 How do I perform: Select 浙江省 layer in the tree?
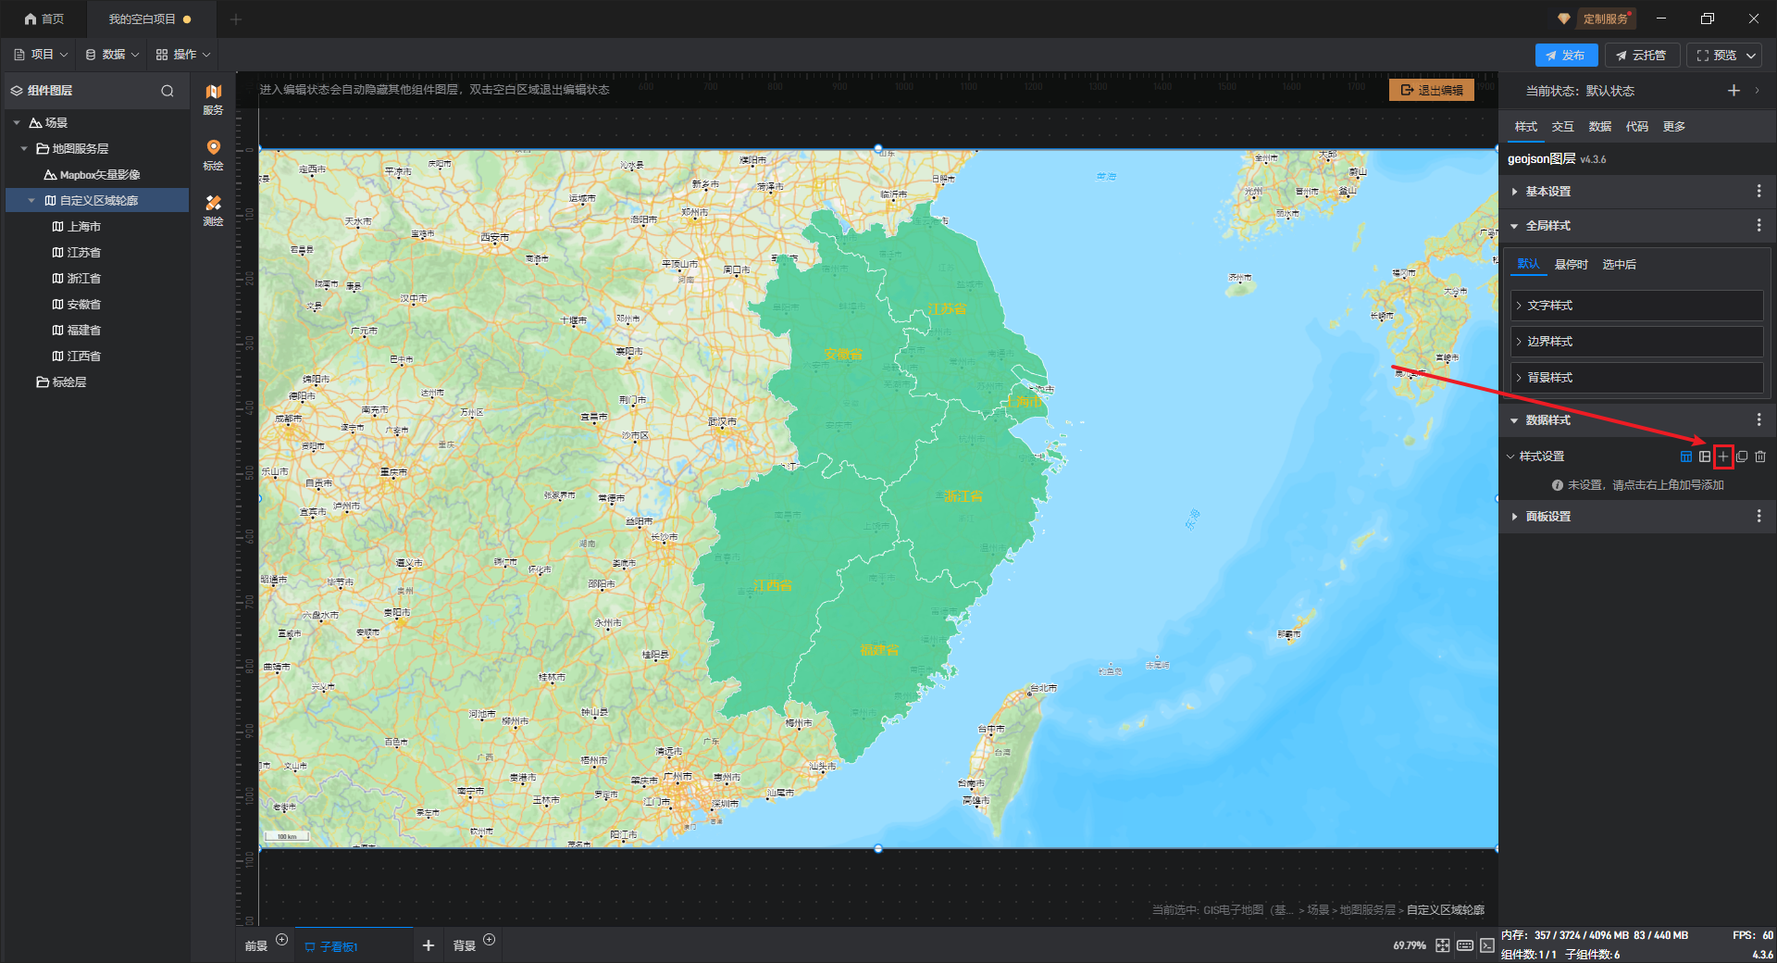coord(83,279)
